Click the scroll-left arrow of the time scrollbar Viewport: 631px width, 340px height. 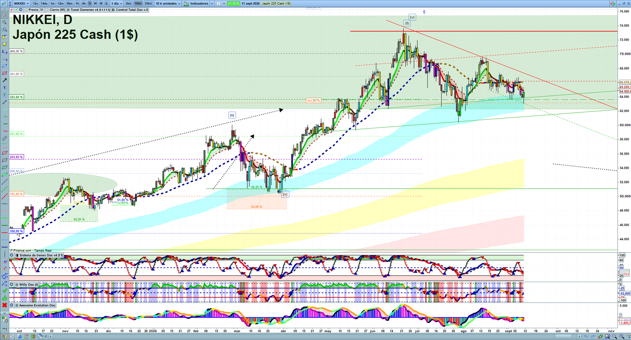coord(50,336)
